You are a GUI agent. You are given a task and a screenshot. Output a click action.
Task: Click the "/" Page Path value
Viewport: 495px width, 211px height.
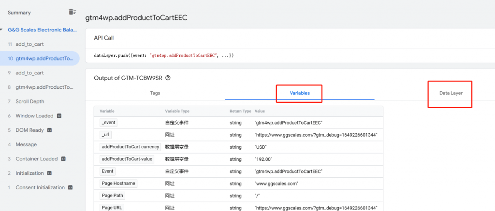(257, 196)
